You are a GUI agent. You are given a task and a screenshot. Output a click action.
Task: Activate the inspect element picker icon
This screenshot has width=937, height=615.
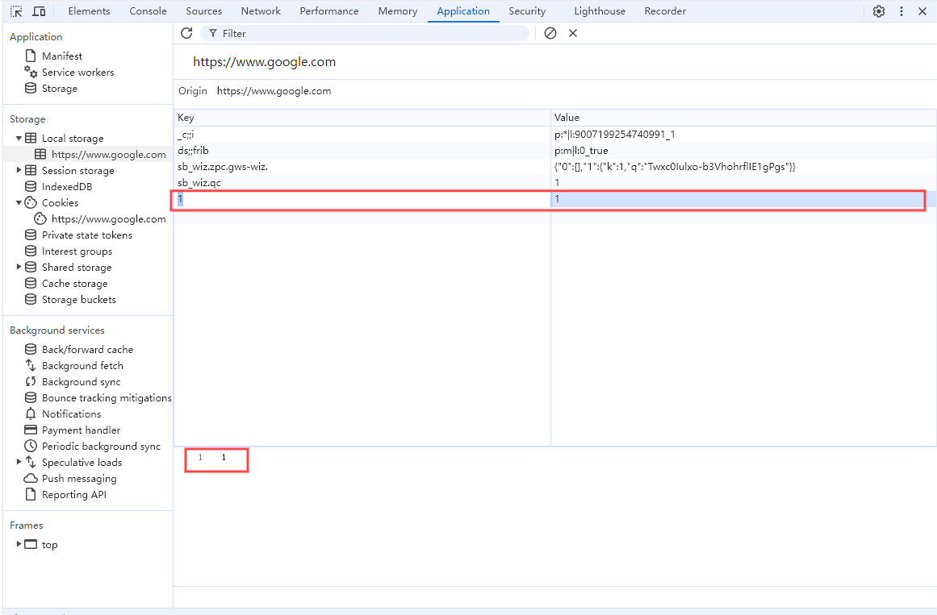pos(17,11)
